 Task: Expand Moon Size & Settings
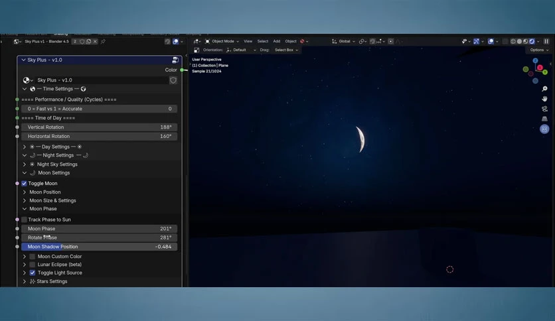tap(25, 200)
